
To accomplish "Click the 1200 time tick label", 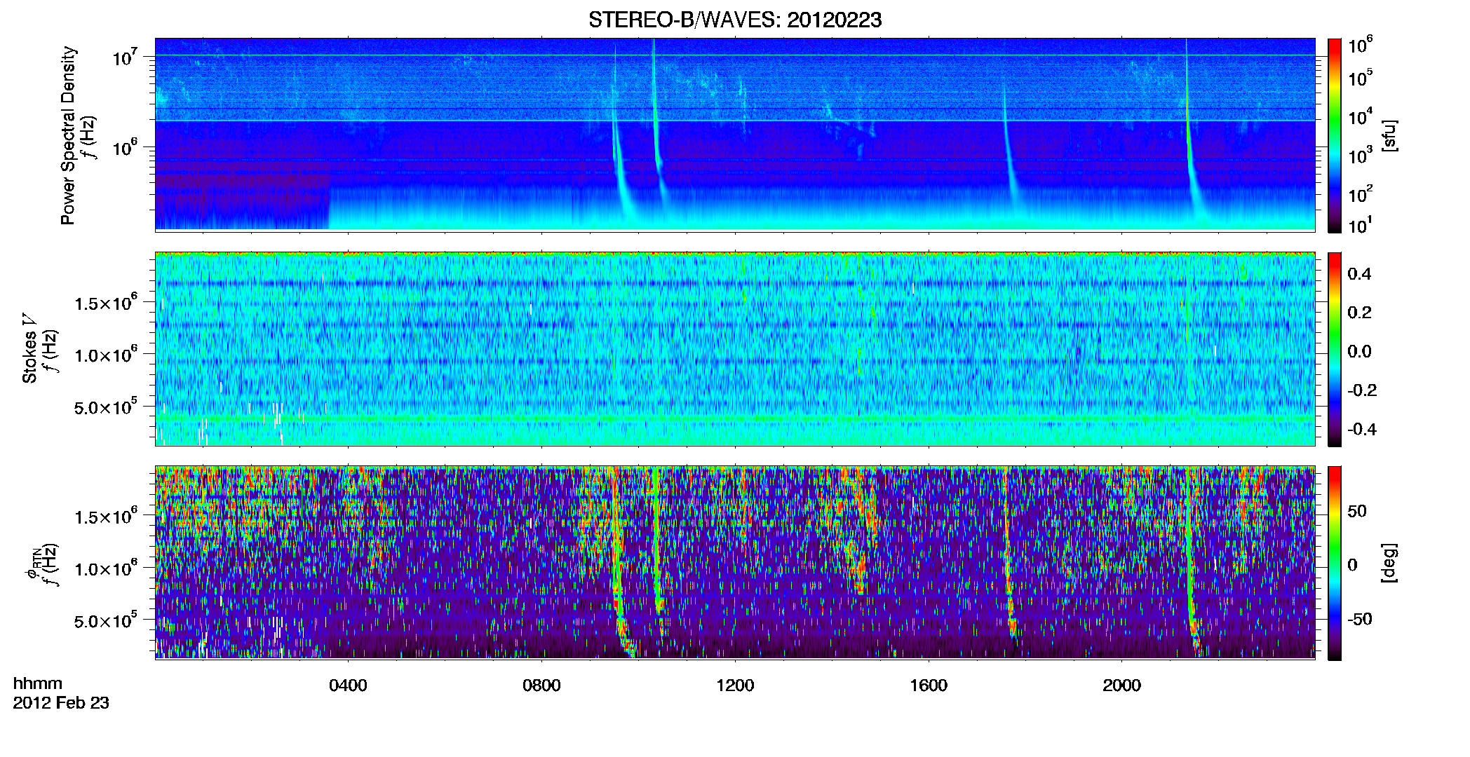I will [735, 686].
